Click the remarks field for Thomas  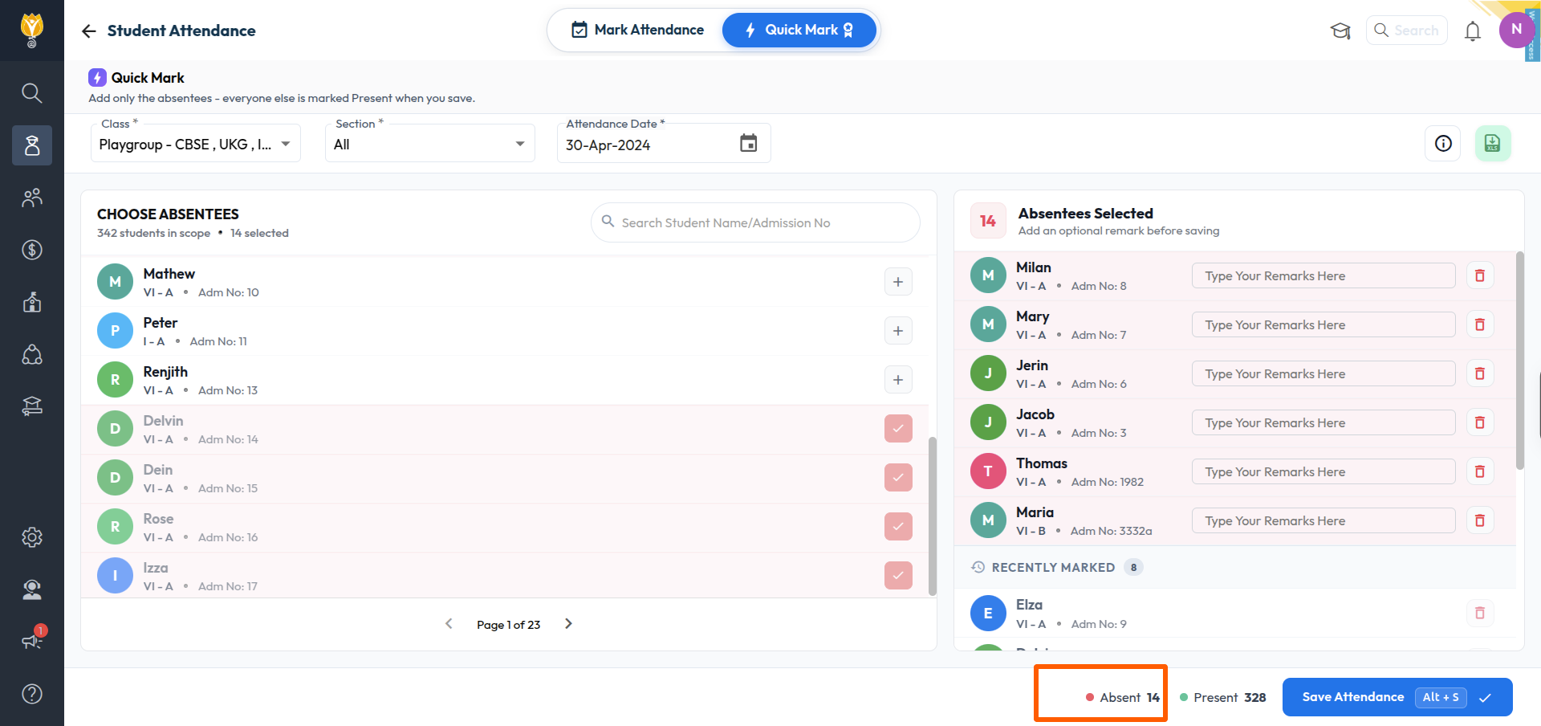[x=1323, y=471]
